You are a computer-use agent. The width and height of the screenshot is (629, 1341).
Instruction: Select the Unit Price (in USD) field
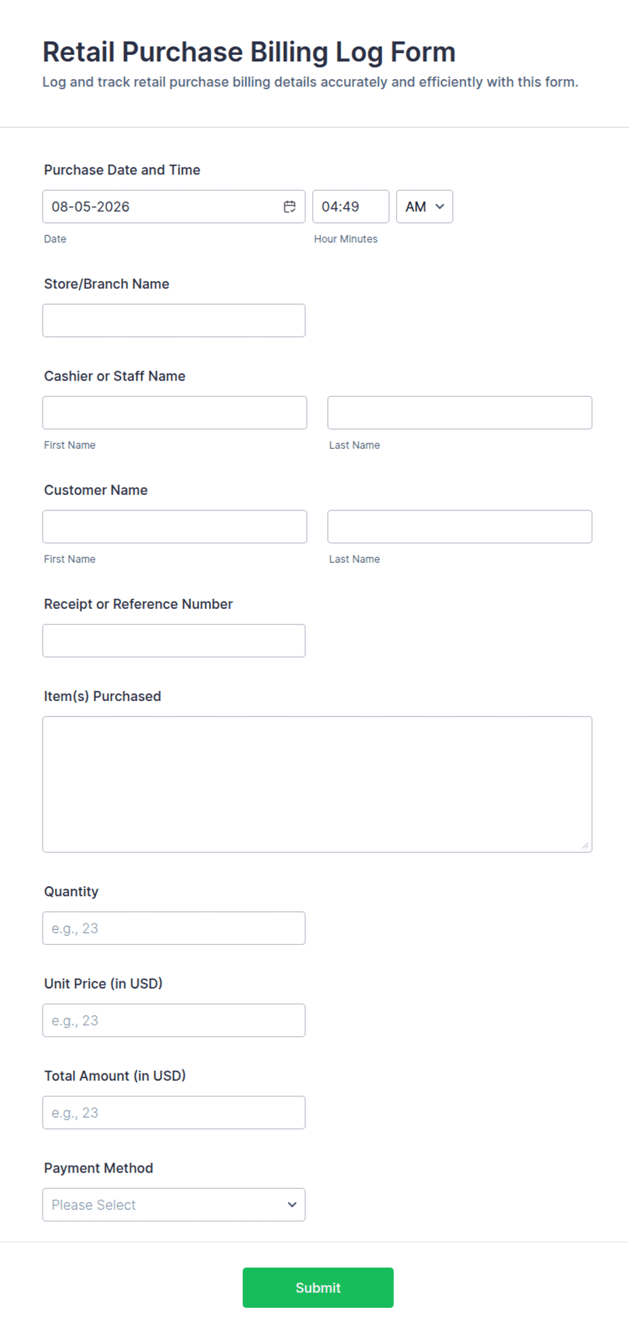[174, 1021]
